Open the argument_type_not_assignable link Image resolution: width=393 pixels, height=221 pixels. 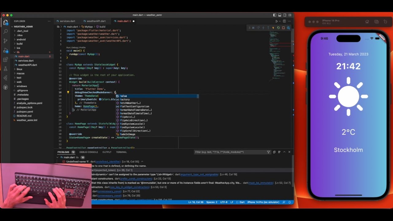point(199,174)
